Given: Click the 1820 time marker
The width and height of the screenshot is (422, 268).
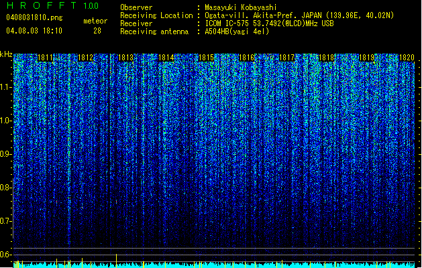Looking at the screenshot, I should click(x=407, y=58).
